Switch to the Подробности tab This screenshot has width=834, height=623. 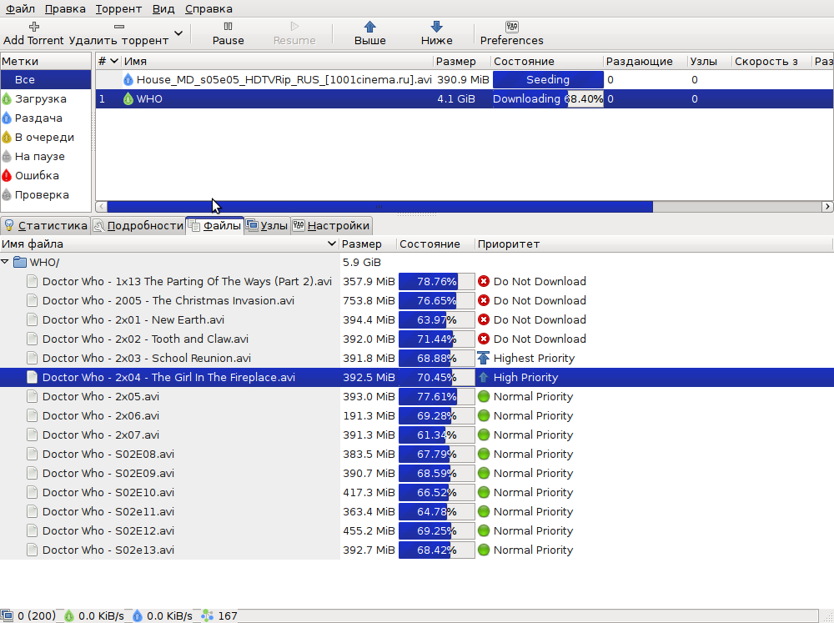pos(138,225)
